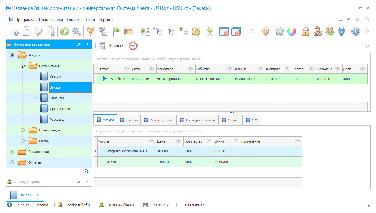The image size is (376, 213).
Task: Open the Отчеты reports dropdown
Action: [116, 46]
